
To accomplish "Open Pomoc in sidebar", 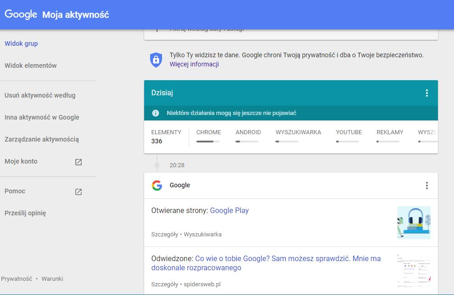I will tap(15, 191).
